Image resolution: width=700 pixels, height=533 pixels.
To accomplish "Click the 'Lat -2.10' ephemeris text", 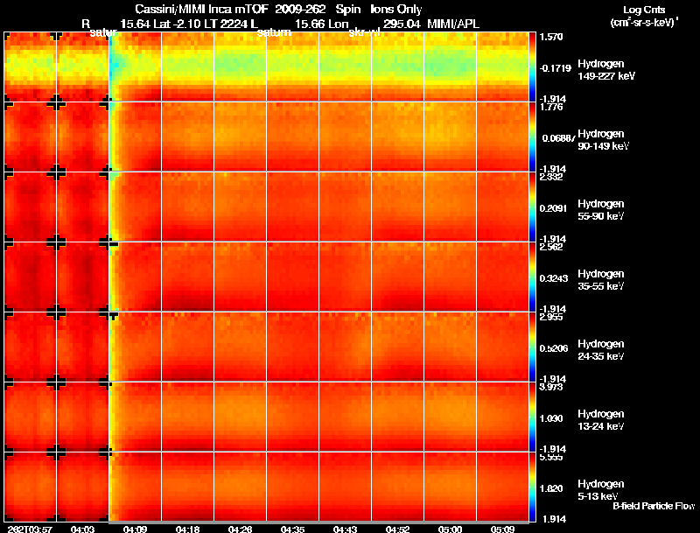I will tap(178, 25).
